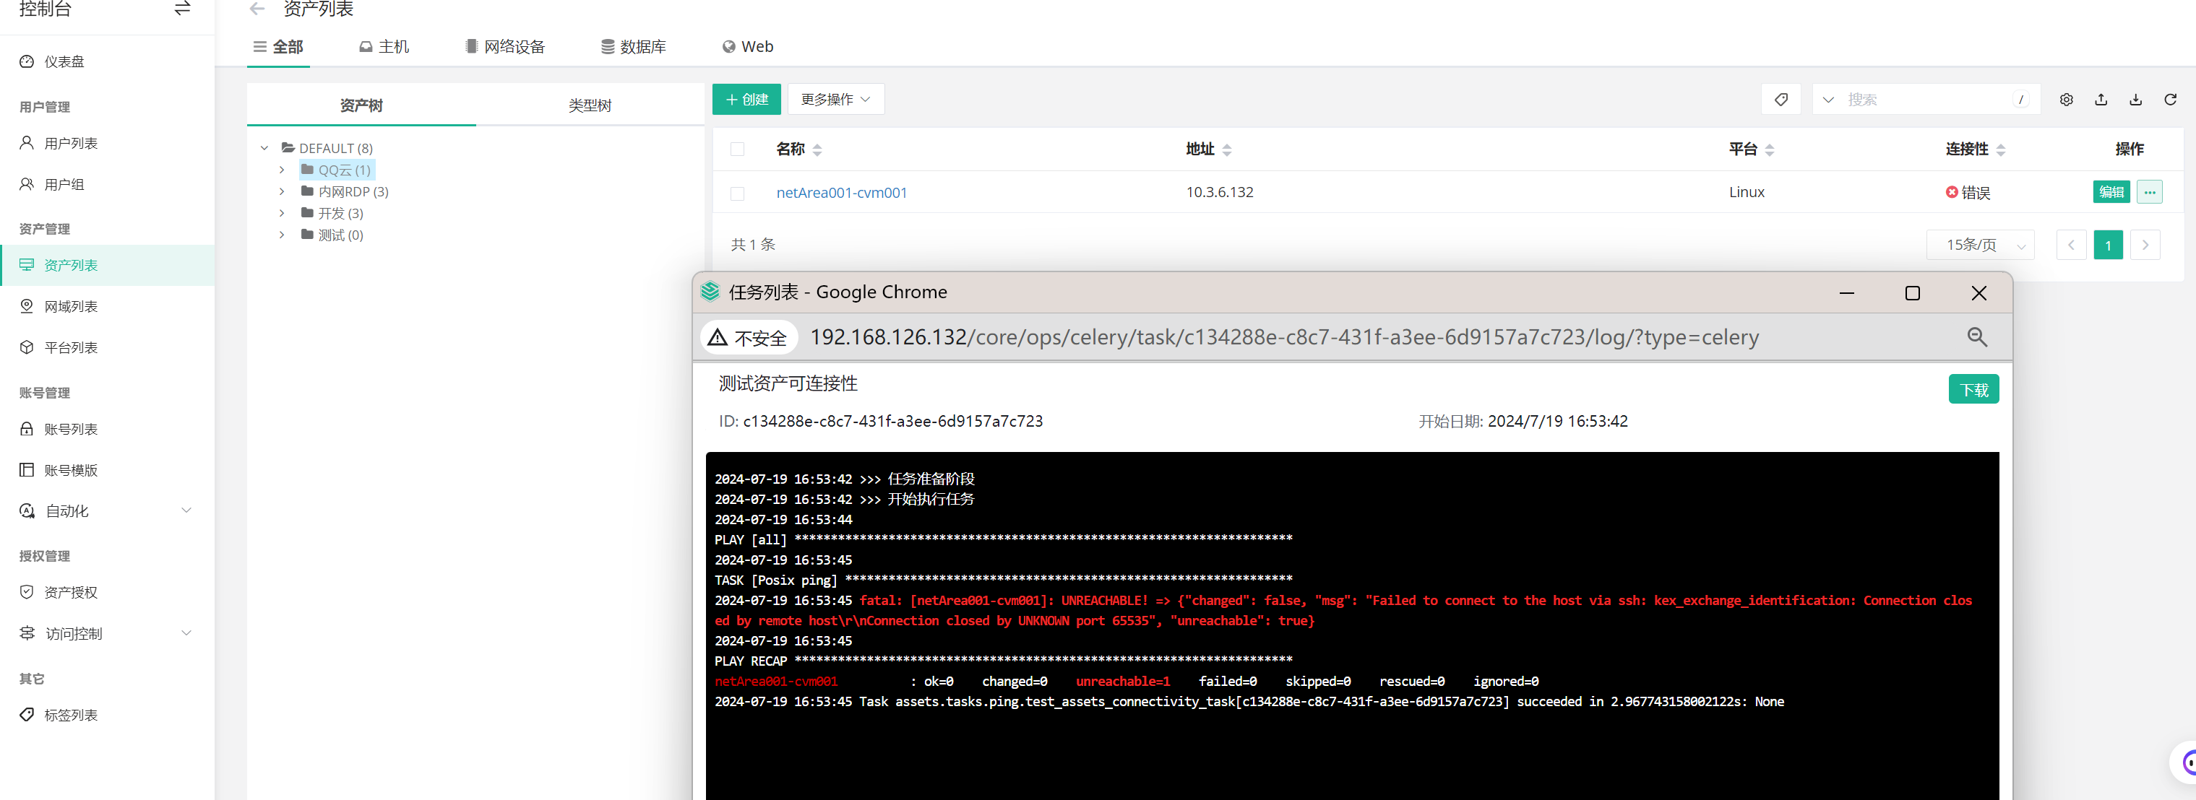Click back arrow beside 资产列表 title

click(x=257, y=9)
